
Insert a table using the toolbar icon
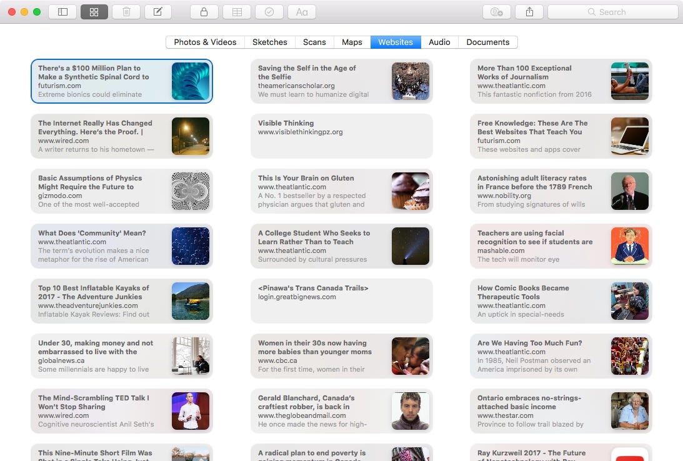(x=237, y=12)
